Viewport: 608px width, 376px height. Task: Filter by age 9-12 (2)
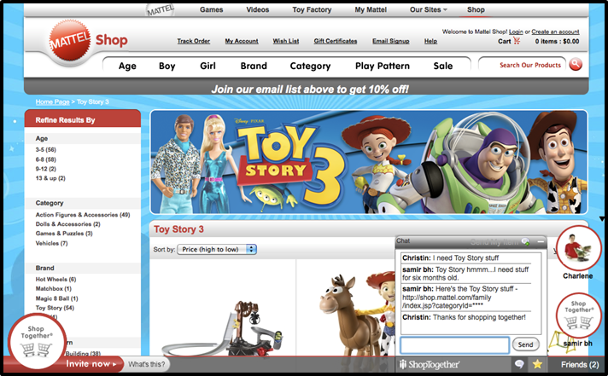[x=46, y=169]
